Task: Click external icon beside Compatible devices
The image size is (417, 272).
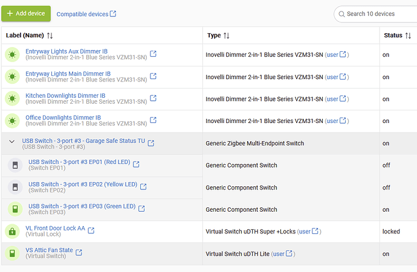Action: (x=113, y=13)
